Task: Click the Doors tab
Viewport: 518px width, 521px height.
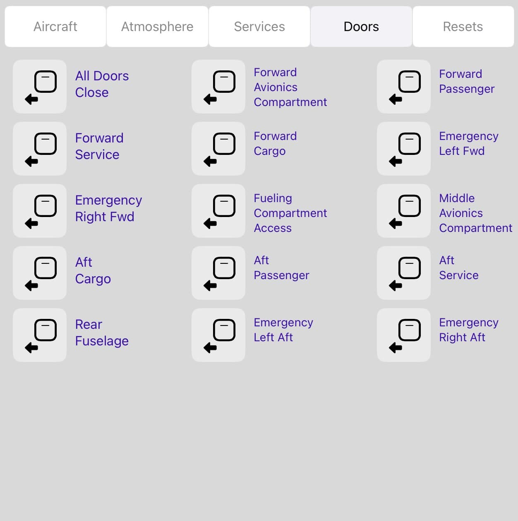Action: [x=361, y=27]
